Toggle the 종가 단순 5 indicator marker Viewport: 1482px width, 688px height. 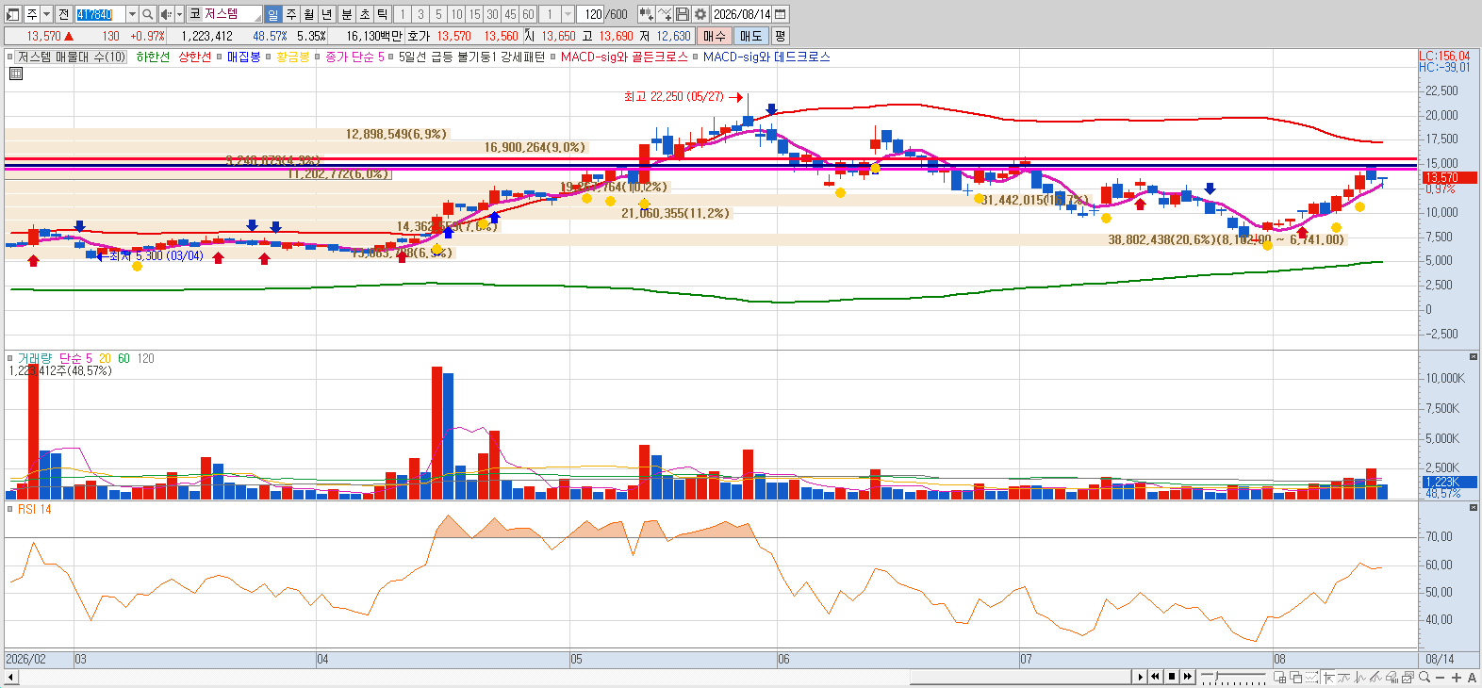click(319, 57)
